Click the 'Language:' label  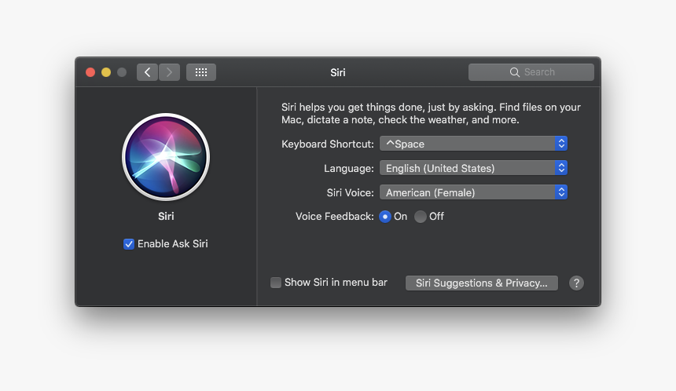[349, 168]
